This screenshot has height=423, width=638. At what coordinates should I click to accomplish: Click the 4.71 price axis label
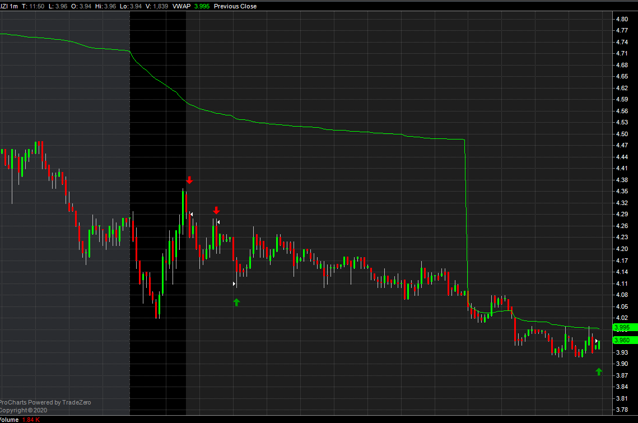(622, 53)
